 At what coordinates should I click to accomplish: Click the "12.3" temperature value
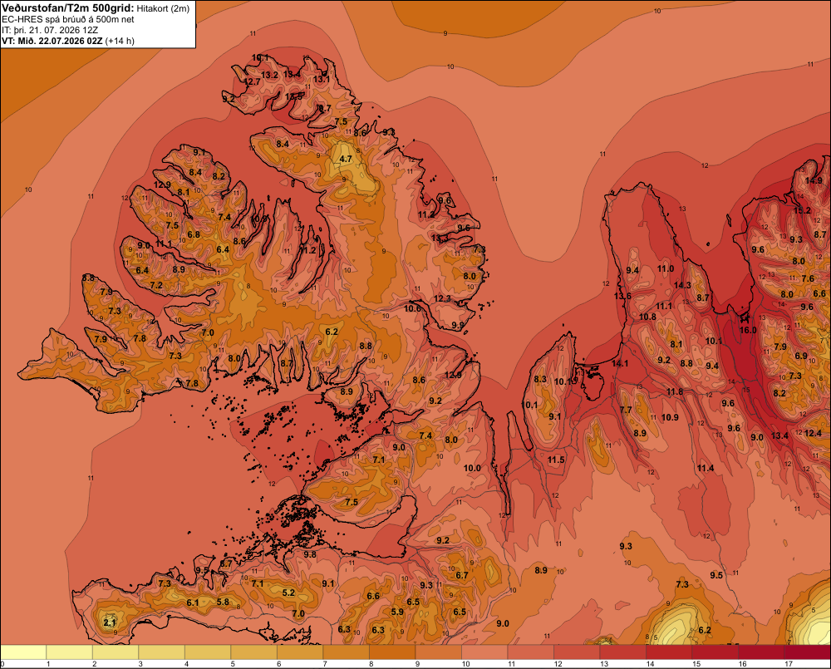442,299
